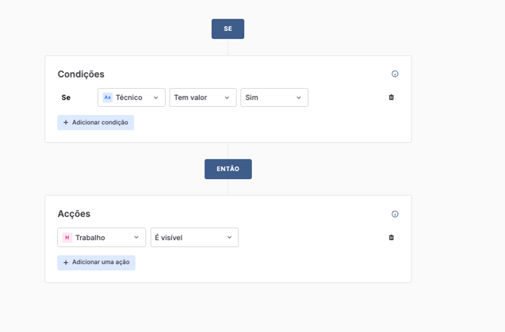Delete the Trabalho action row
Image resolution: width=505 pixels, height=332 pixels.
pyautogui.click(x=391, y=237)
